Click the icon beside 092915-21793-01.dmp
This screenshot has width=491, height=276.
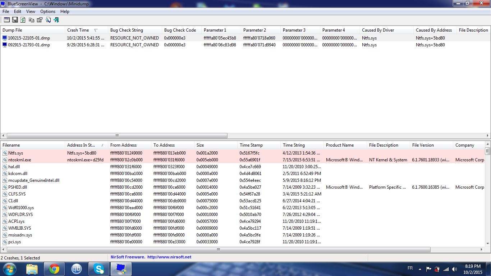click(x=5, y=45)
